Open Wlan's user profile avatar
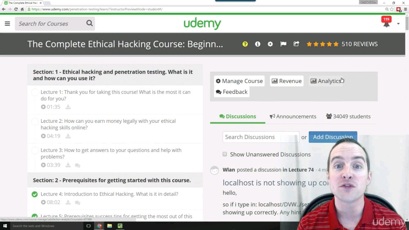Image resolution: width=409 pixels, height=230 pixels. click(x=214, y=170)
